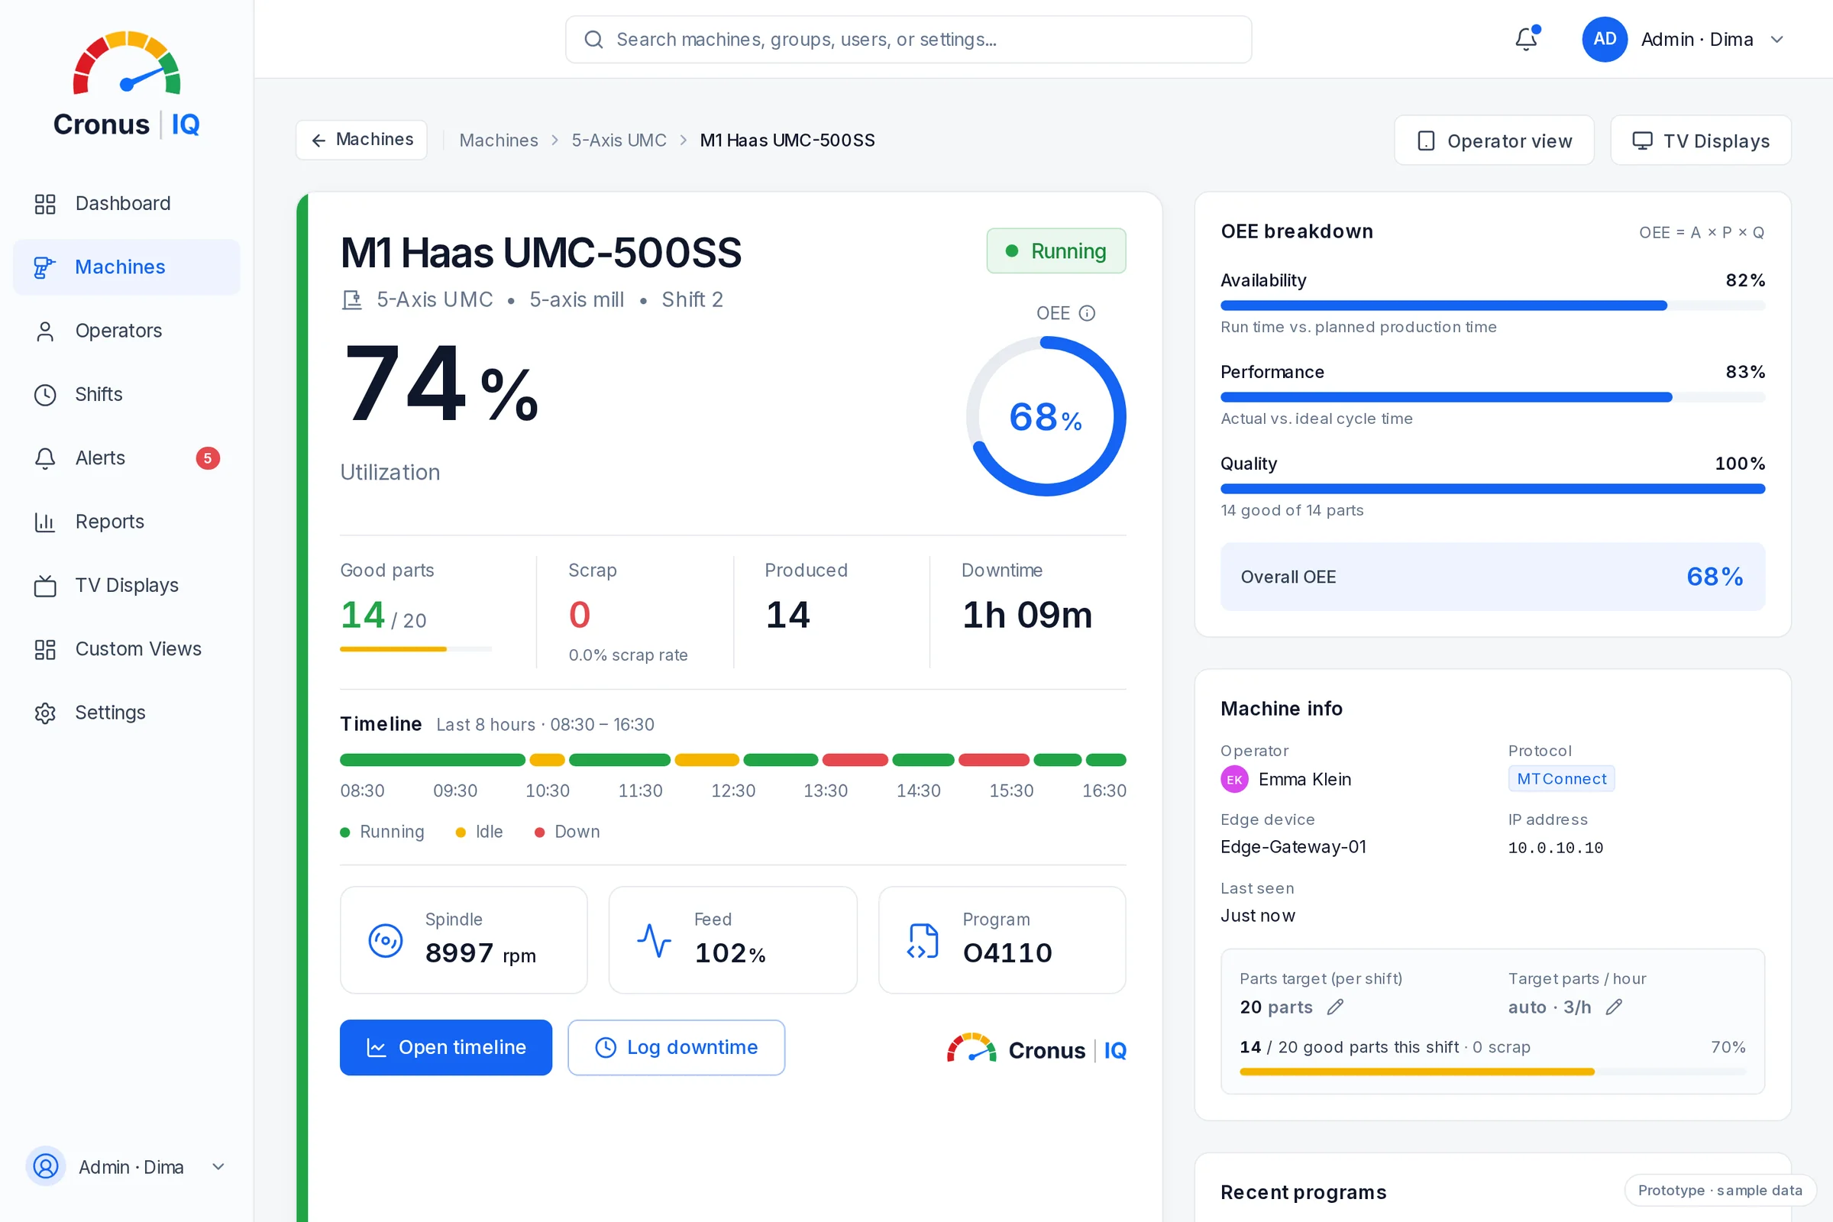Image resolution: width=1833 pixels, height=1222 pixels.
Task: Click the Log downtime button
Action: (x=677, y=1047)
